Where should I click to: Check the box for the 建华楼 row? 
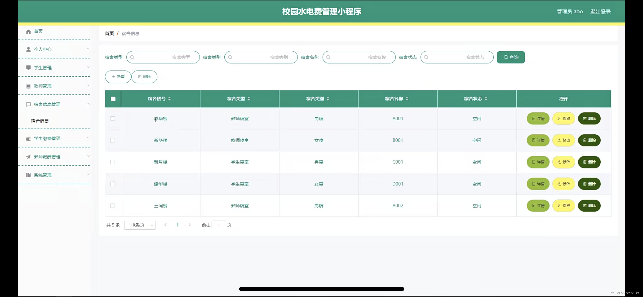(x=113, y=184)
